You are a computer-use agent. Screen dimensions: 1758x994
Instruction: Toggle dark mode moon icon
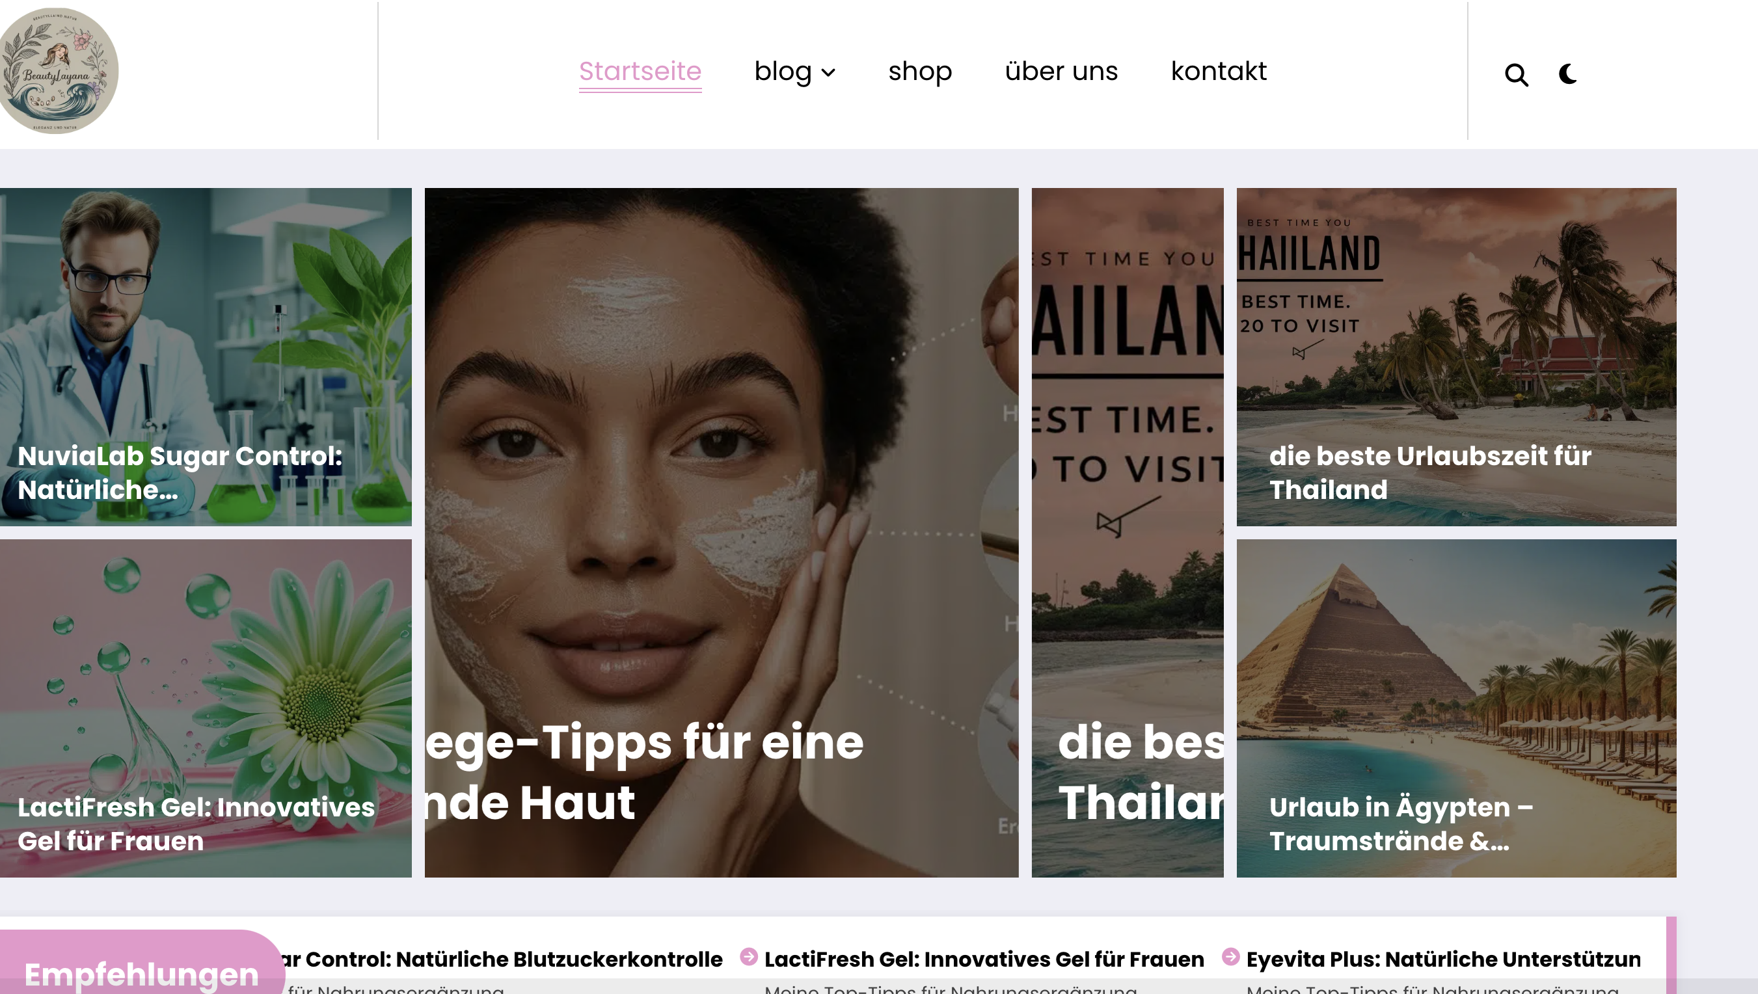(x=1568, y=74)
